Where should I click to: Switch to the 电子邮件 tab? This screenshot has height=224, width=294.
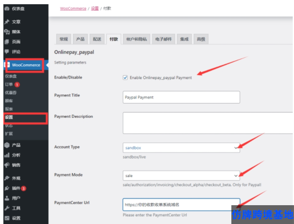coord(164,39)
